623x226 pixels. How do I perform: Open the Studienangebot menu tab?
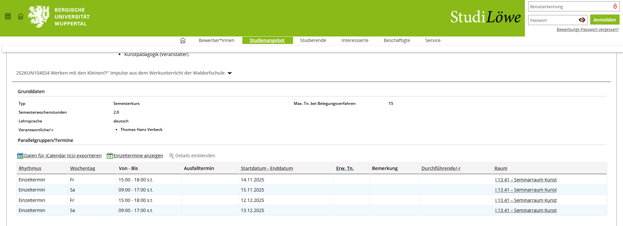[267, 40]
